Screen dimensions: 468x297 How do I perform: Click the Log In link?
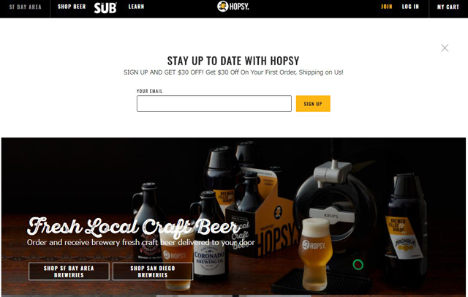[410, 7]
